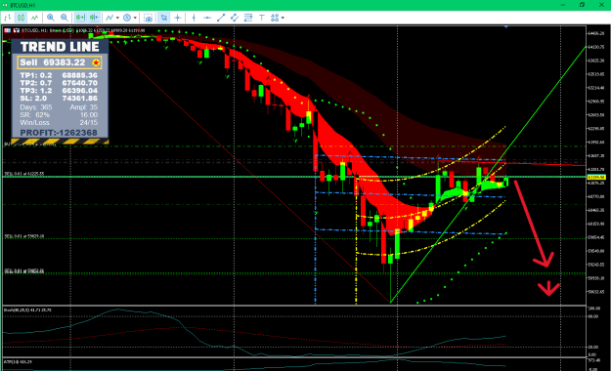
Task: Click the SR: 62% value
Action: click(x=34, y=115)
